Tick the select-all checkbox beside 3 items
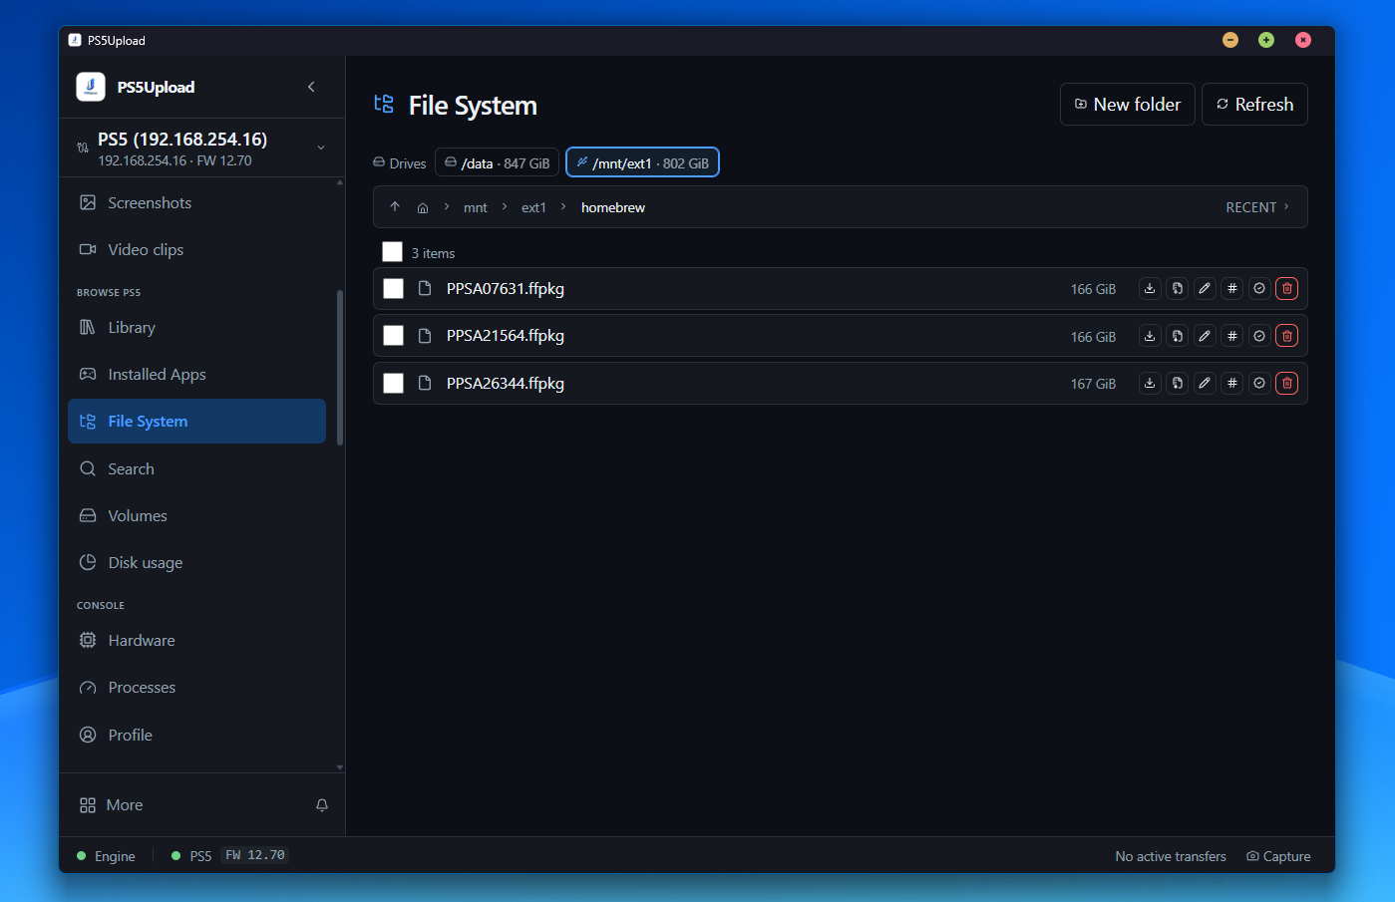The width and height of the screenshot is (1395, 902). [393, 252]
